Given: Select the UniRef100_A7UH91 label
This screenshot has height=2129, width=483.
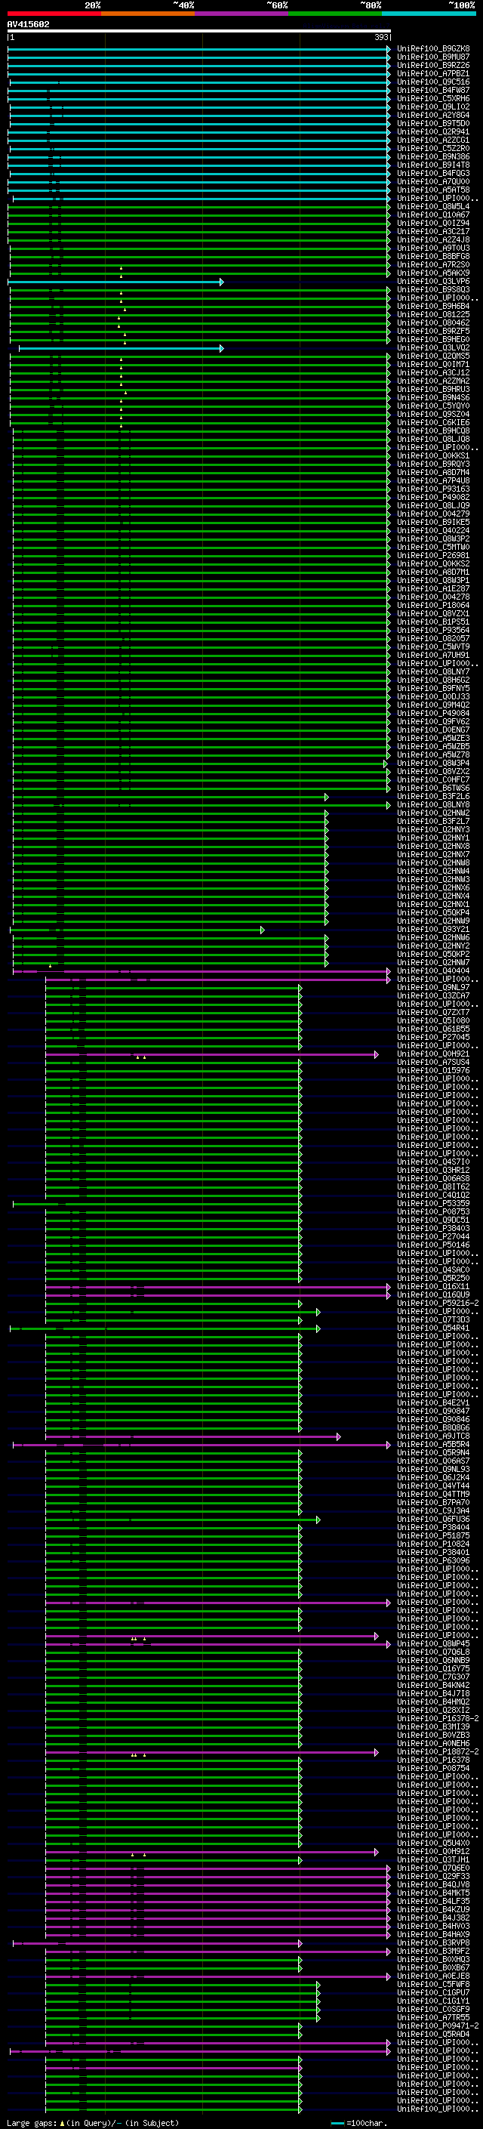Looking at the screenshot, I should coord(433,656).
